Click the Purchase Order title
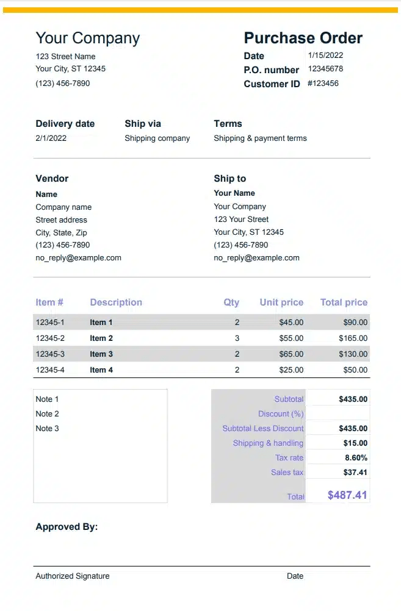This screenshot has height=611, width=401. click(x=303, y=38)
